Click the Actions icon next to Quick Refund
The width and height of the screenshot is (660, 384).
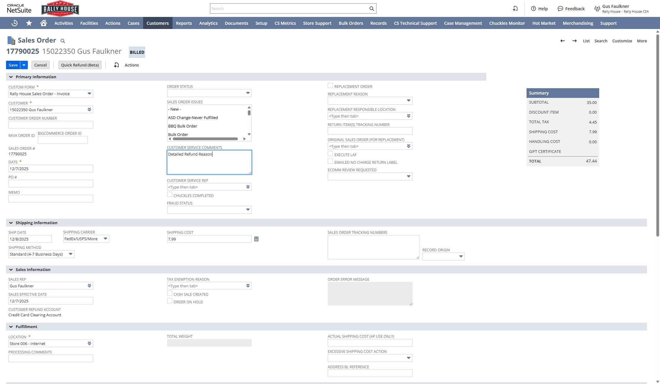117,65
